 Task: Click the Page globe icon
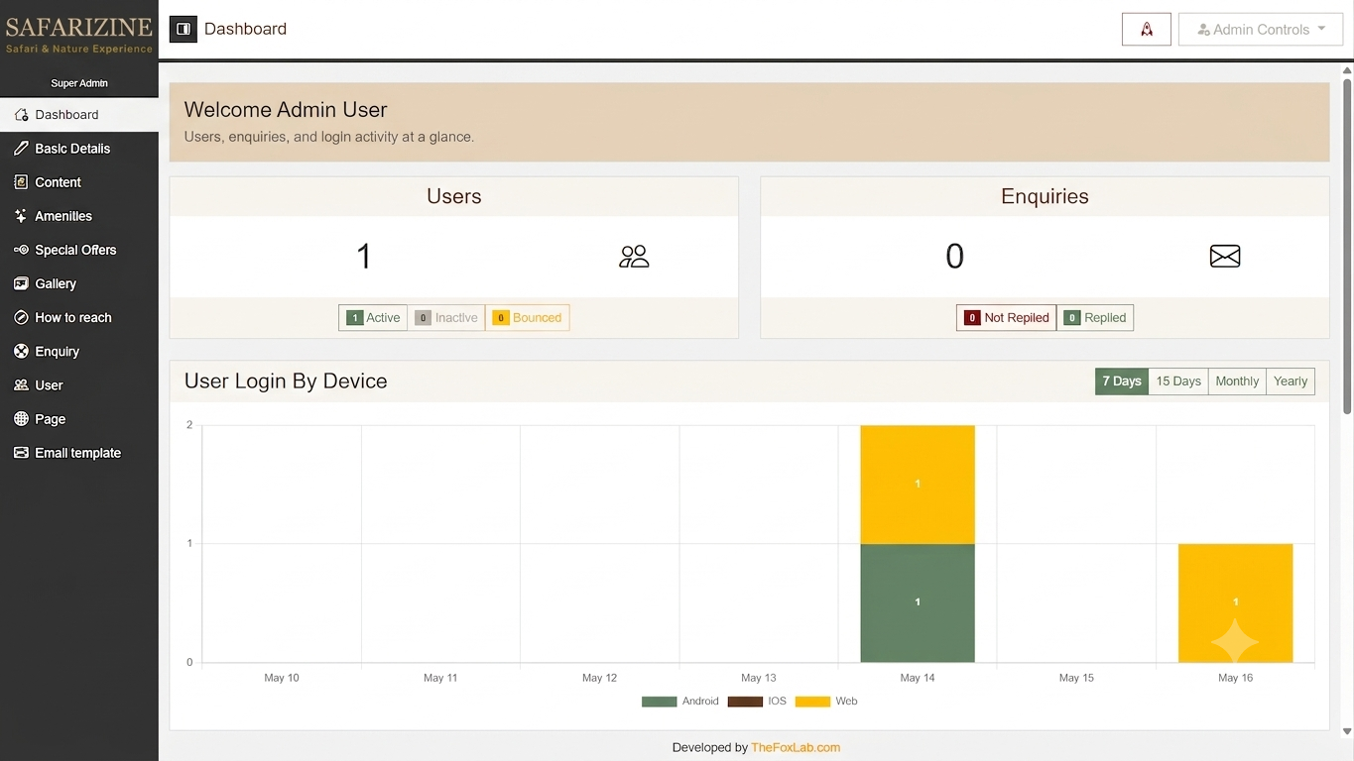point(21,418)
